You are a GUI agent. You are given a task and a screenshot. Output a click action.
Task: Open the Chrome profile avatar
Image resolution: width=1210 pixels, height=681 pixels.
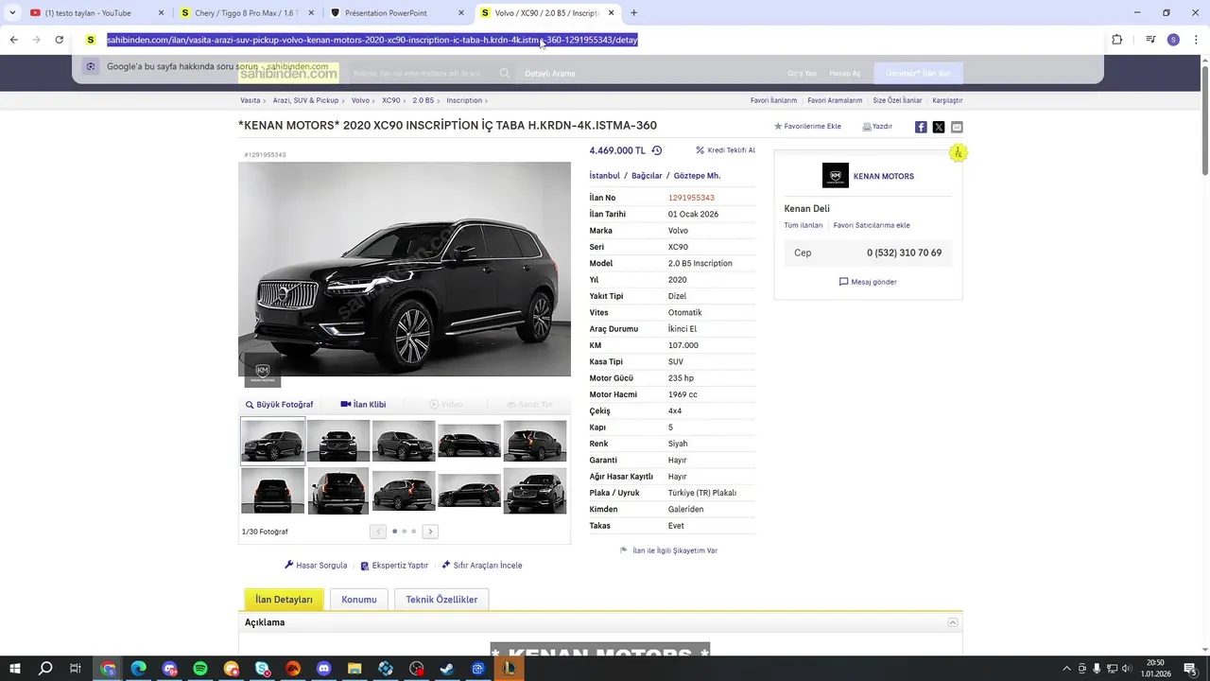1173,40
